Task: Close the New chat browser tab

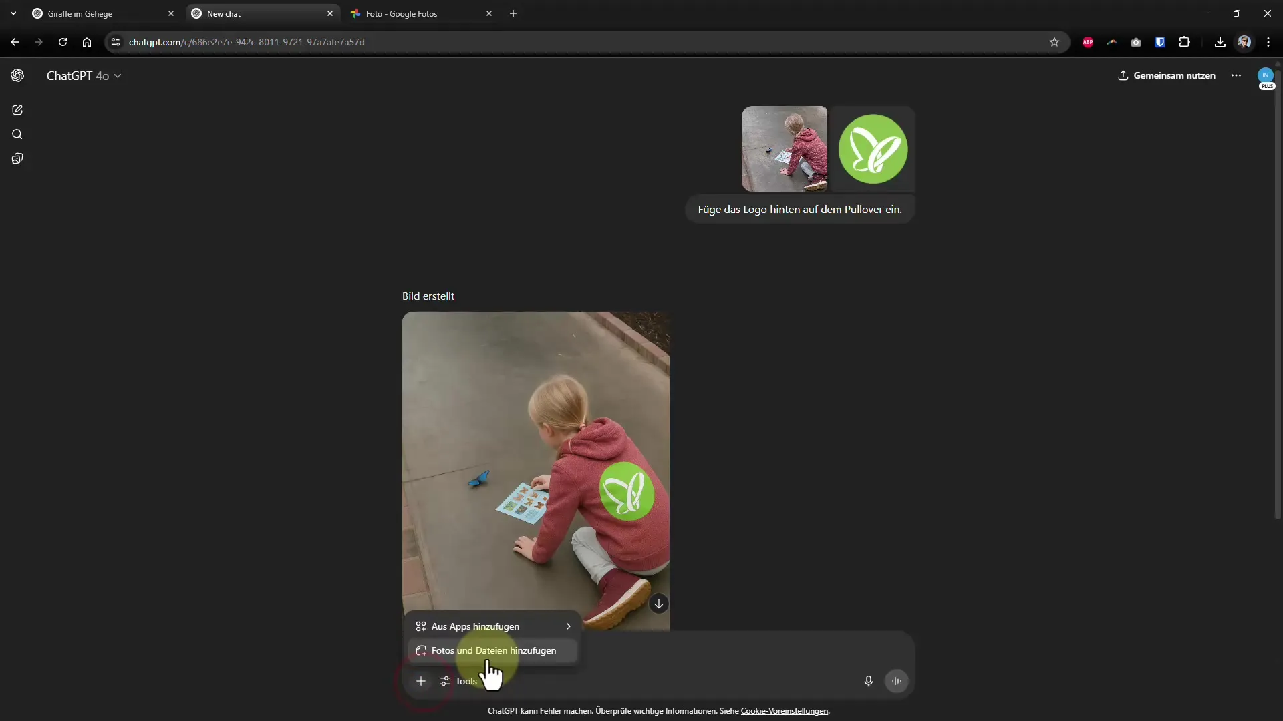Action: (x=330, y=13)
